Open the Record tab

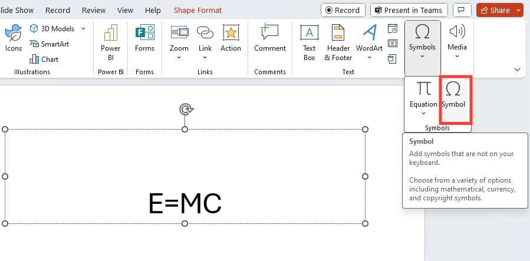58,11
